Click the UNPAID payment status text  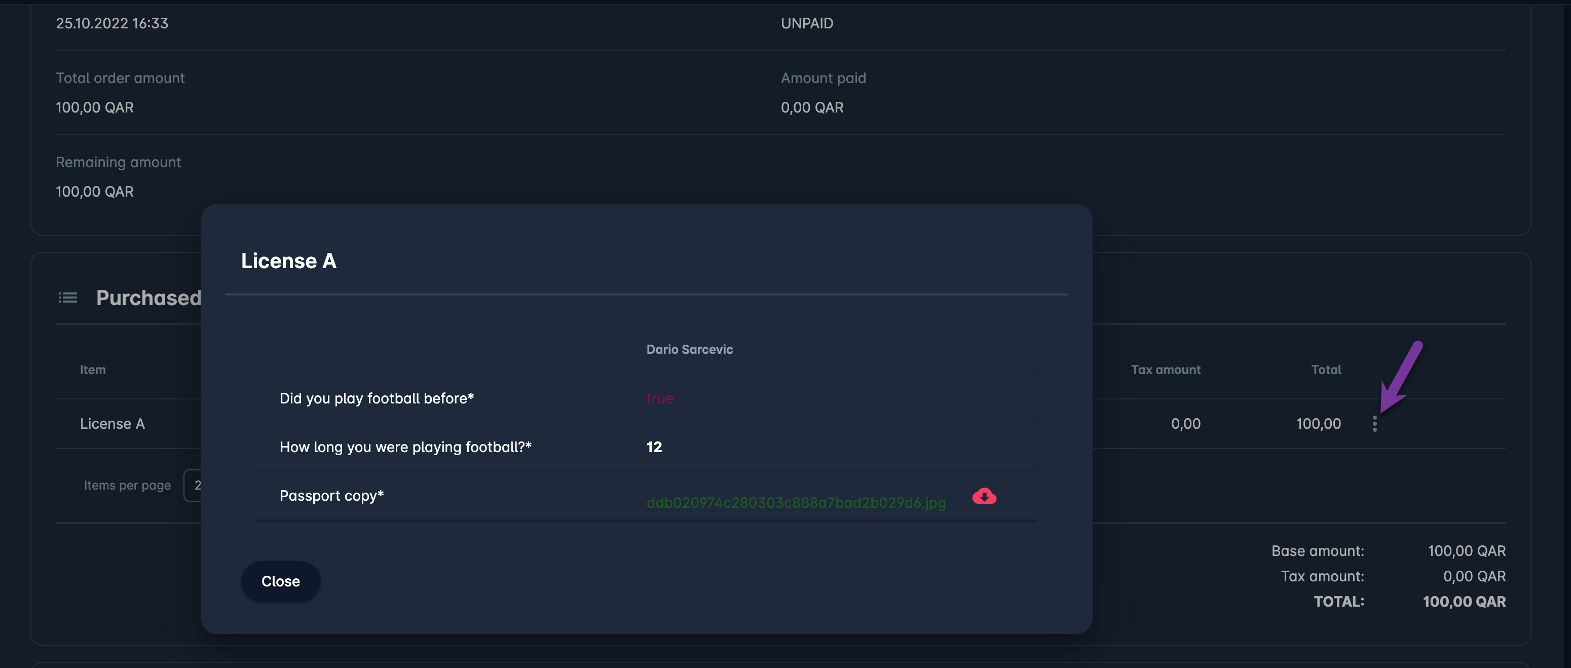(806, 23)
